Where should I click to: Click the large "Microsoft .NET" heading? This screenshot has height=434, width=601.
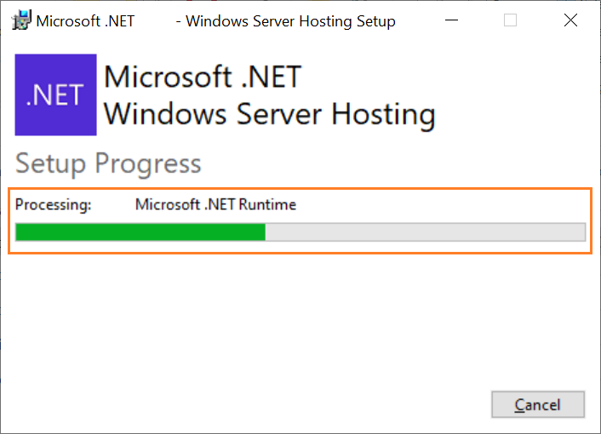(203, 77)
